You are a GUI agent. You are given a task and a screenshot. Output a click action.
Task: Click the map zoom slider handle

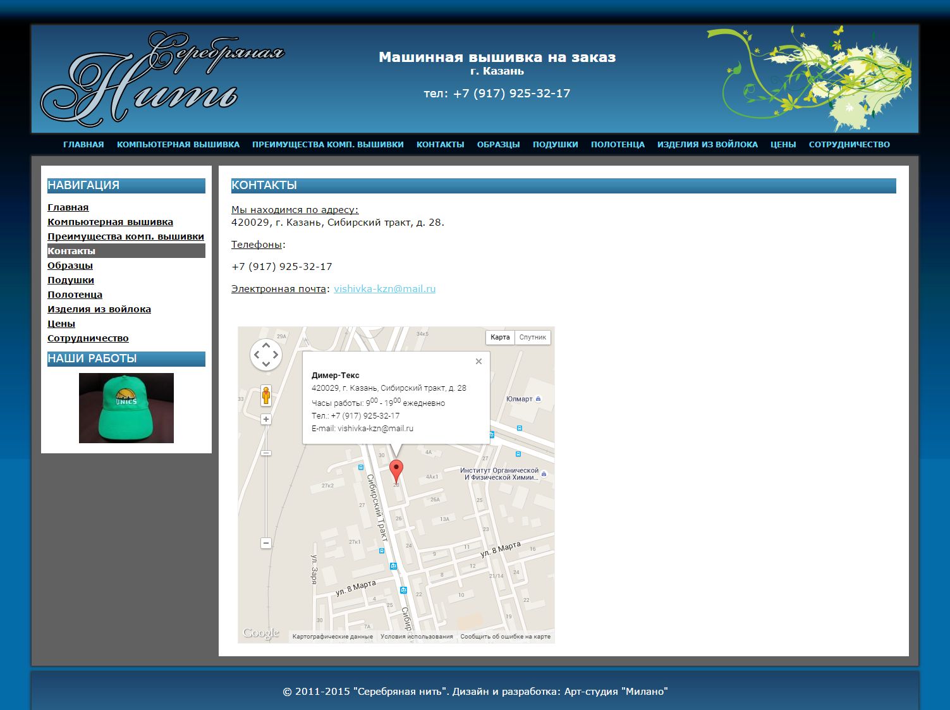click(x=266, y=453)
